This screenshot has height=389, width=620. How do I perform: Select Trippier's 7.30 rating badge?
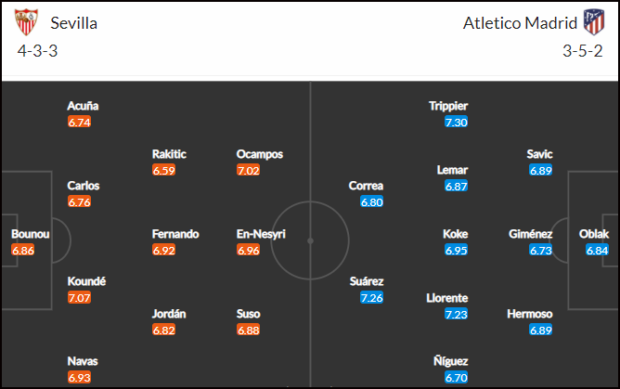click(x=456, y=122)
